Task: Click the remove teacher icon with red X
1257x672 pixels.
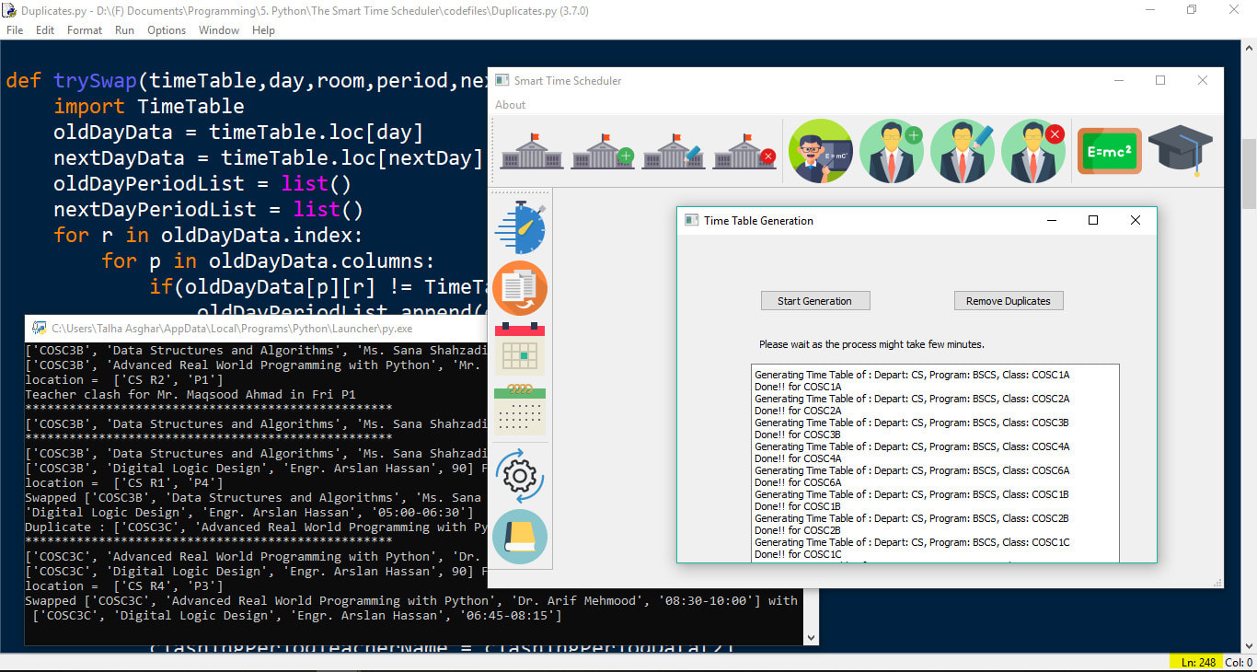Action: click(1033, 151)
